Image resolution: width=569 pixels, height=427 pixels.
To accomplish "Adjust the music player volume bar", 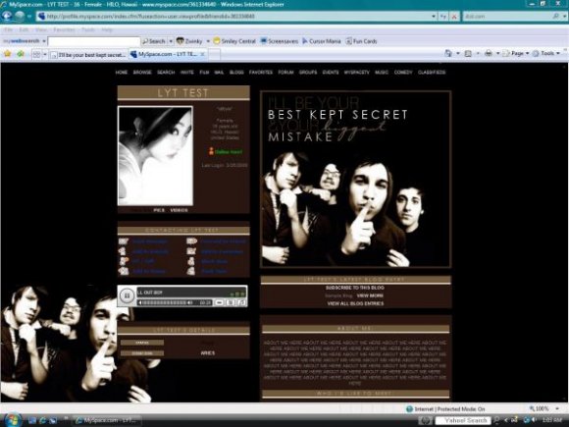I will (164, 302).
